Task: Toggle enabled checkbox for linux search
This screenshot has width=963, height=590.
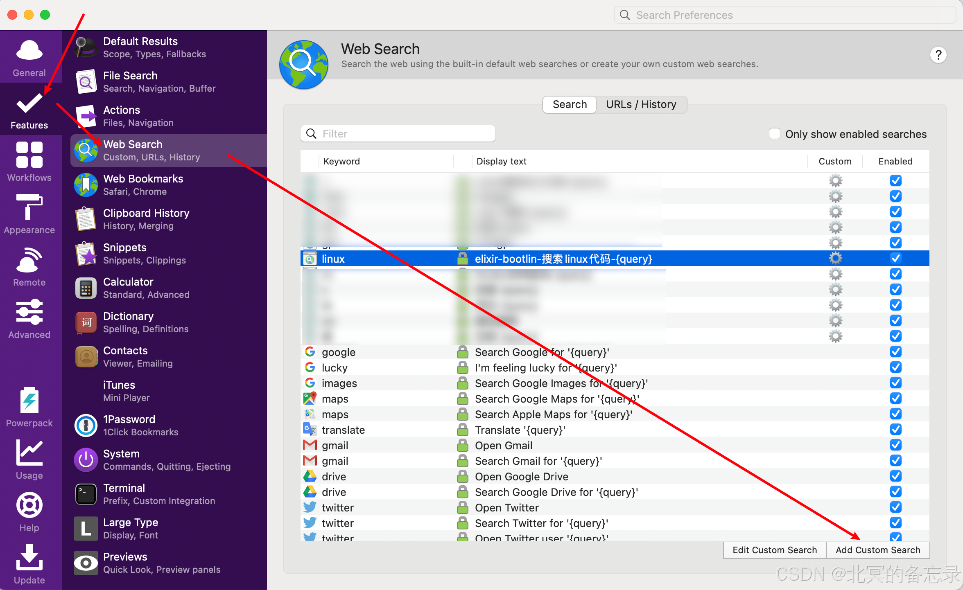Action: (x=895, y=258)
